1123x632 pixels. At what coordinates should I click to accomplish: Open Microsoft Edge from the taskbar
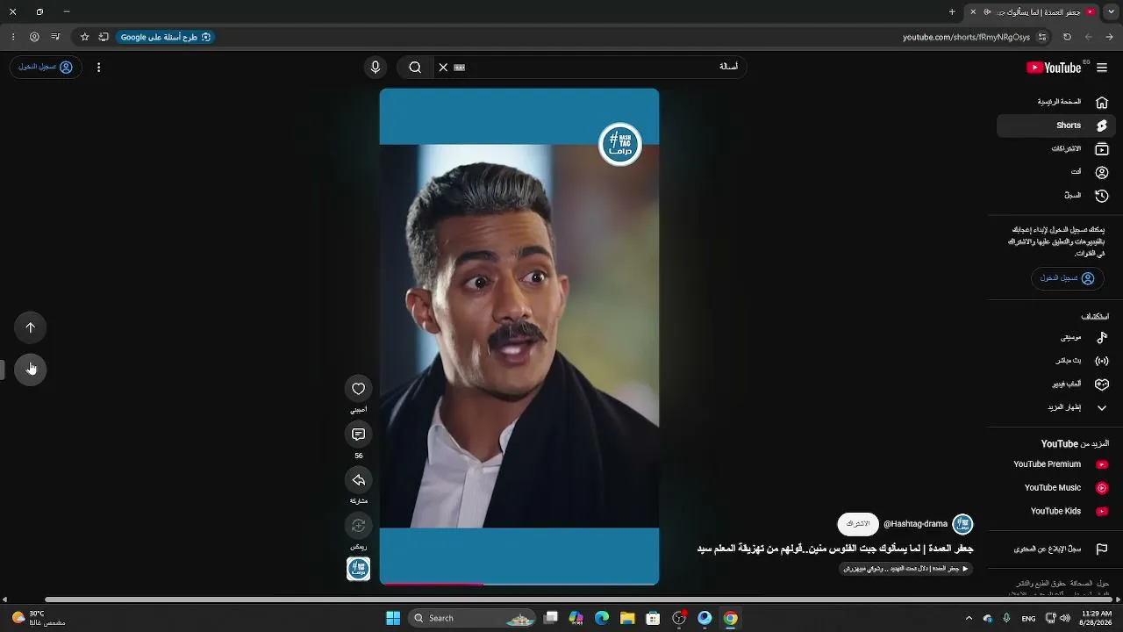tap(602, 618)
